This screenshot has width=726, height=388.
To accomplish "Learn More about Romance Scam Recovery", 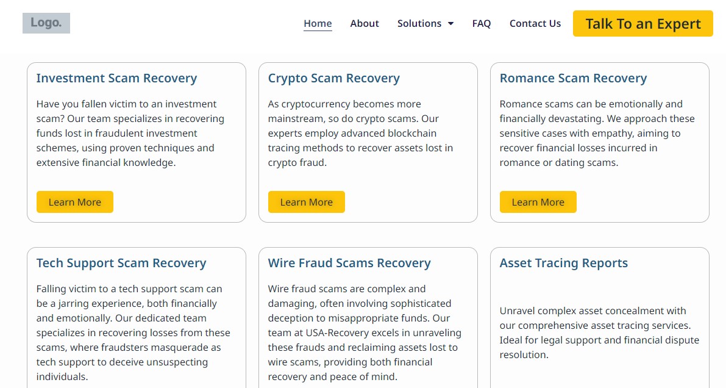I will click(x=538, y=202).
